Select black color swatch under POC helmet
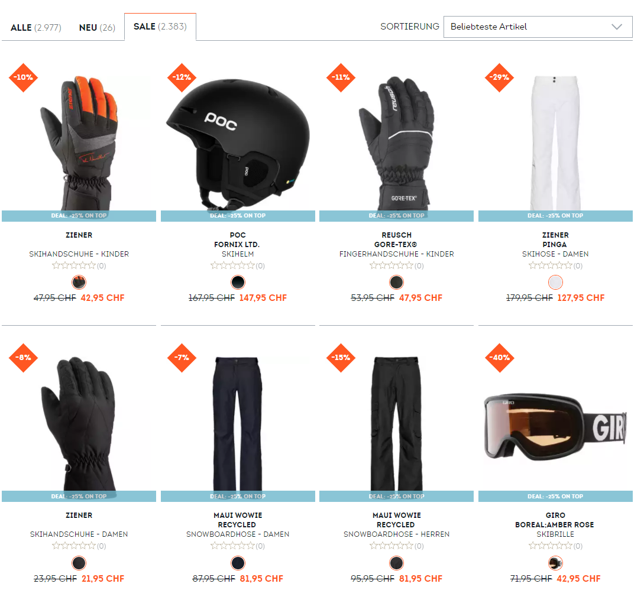Screen dimensions: 644x603 (238, 283)
